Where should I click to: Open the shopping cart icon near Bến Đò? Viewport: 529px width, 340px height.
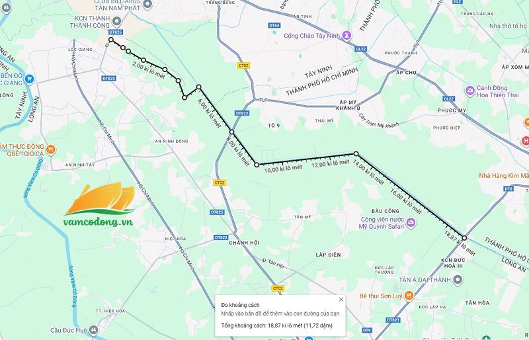30,79
